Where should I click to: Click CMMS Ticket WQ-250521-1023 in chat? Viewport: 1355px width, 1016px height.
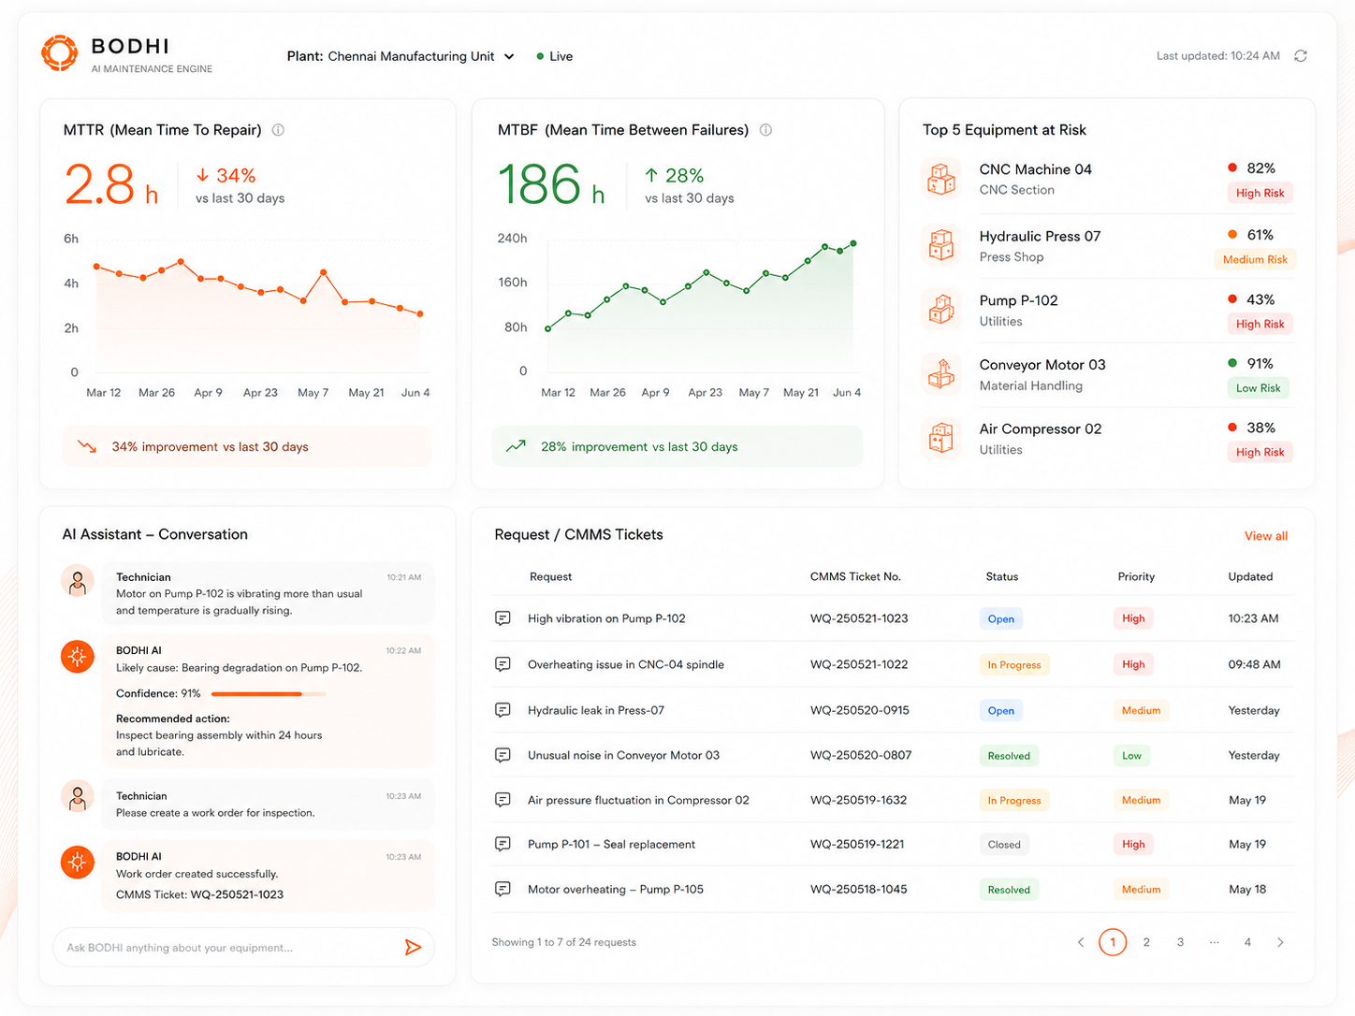point(199,894)
